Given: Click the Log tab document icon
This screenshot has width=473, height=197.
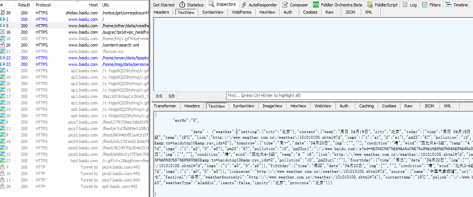Looking at the screenshot, I should coord(405,5).
